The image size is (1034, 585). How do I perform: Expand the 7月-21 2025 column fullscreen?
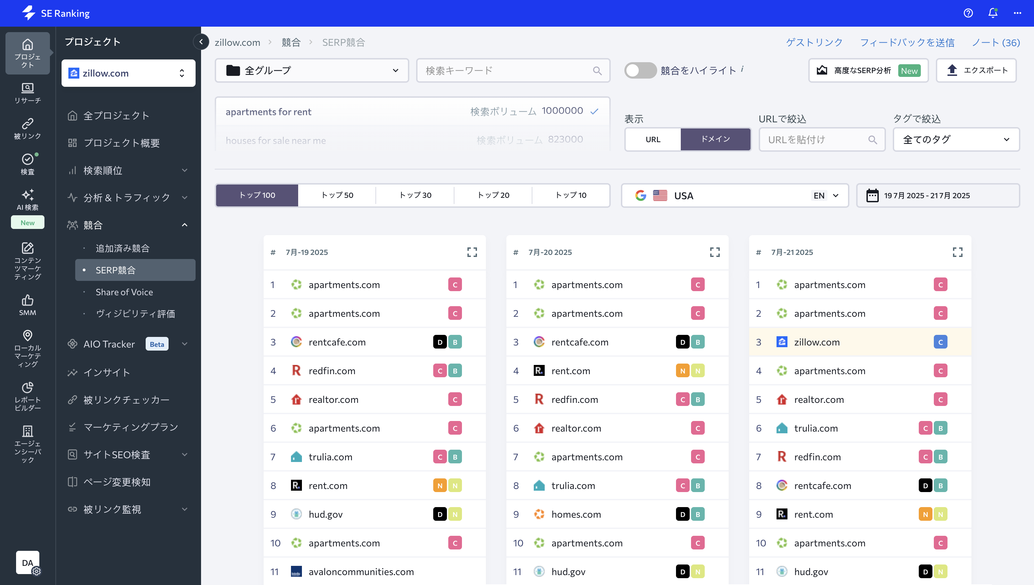tap(957, 252)
